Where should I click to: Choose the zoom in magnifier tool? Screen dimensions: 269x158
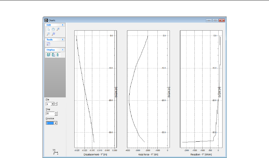pyautogui.click(x=58, y=29)
